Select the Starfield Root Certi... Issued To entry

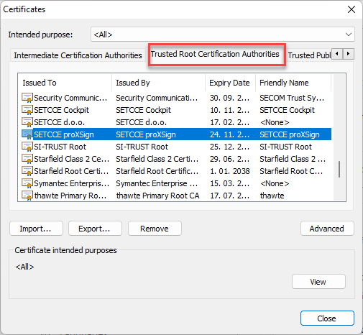(71, 171)
